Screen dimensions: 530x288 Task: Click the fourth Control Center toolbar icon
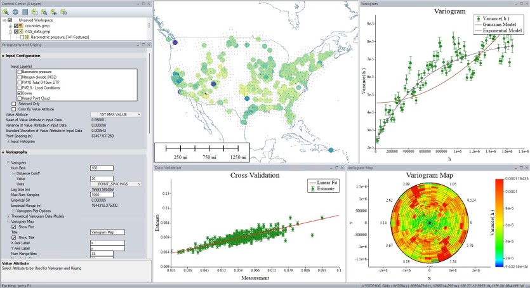35,11
